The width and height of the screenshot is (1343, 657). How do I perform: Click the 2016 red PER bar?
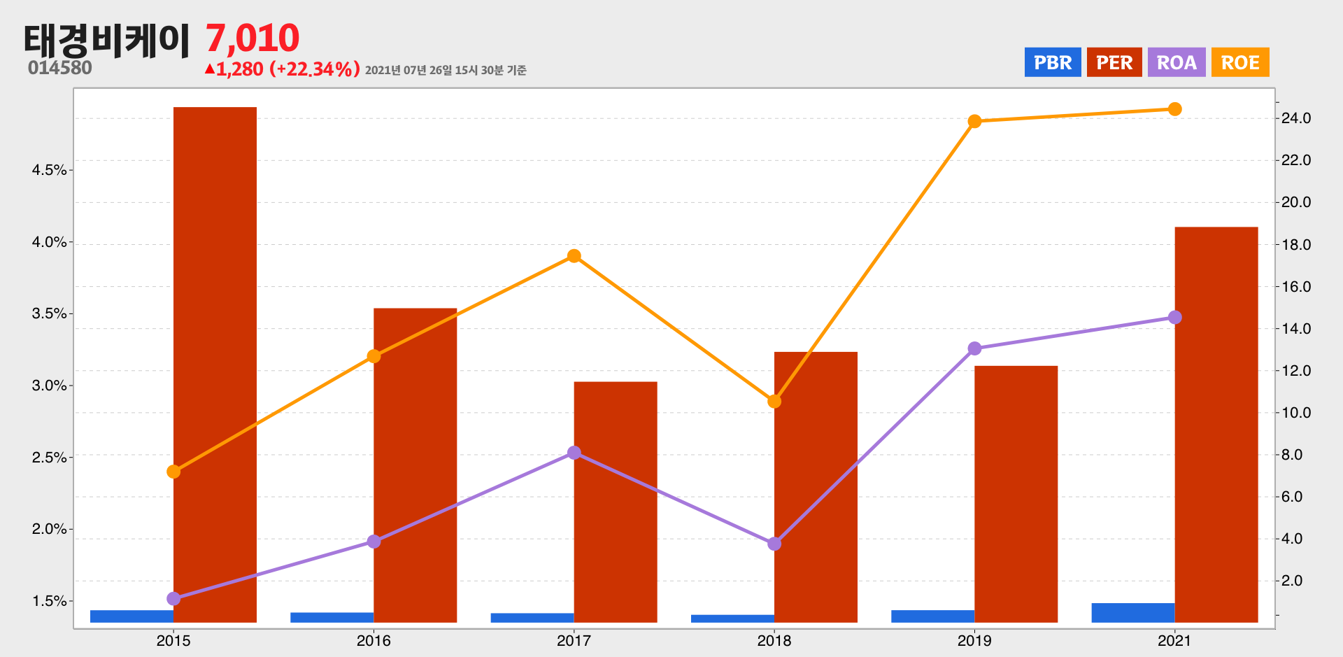415,465
